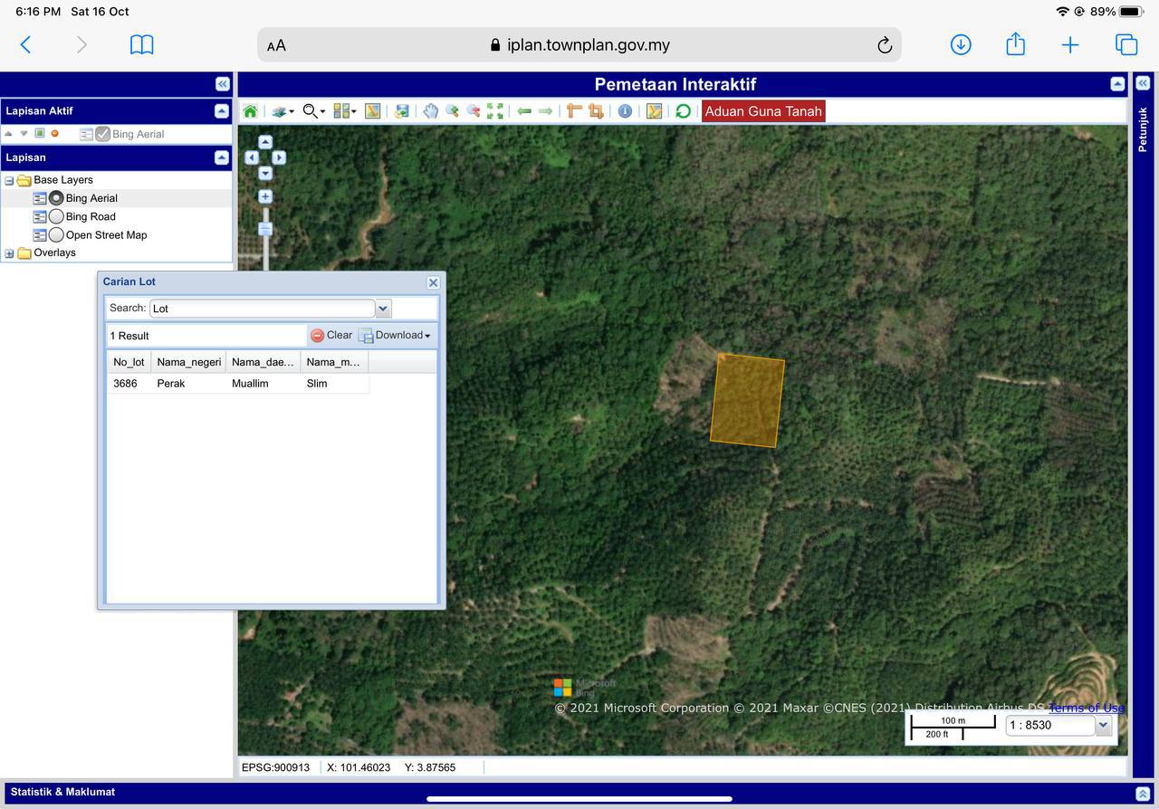Click the blue information identify tool
The width and height of the screenshot is (1159, 809).
625,111
